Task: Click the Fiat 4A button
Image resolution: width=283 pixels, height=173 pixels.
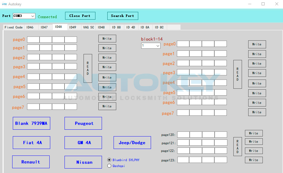Action: click(x=32, y=142)
